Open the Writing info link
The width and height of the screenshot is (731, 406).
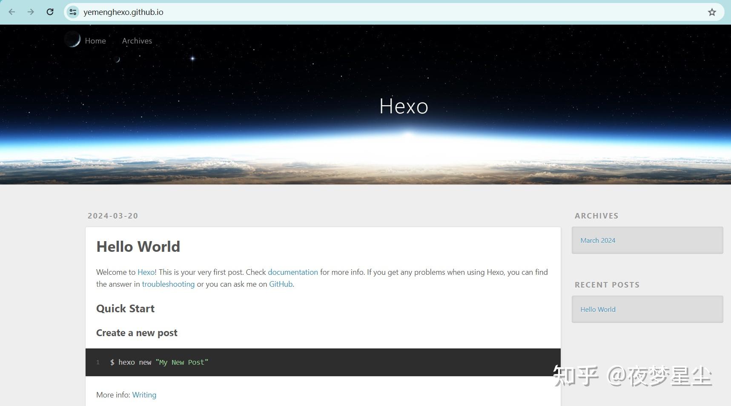144,394
